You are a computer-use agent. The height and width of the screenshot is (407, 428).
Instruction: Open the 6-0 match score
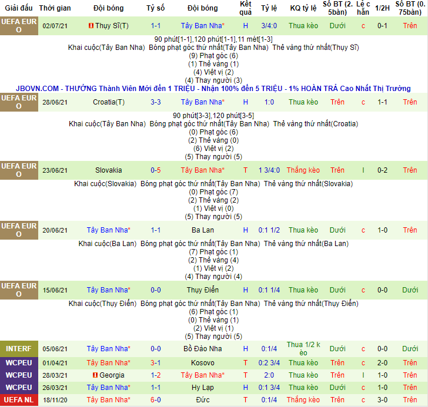(x=155, y=400)
